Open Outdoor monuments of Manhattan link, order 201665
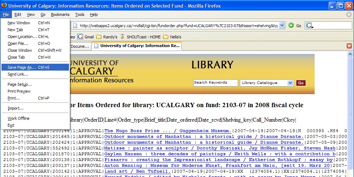This screenshot has width=354, height=177. pyautogui.click(x=204, y=137)
